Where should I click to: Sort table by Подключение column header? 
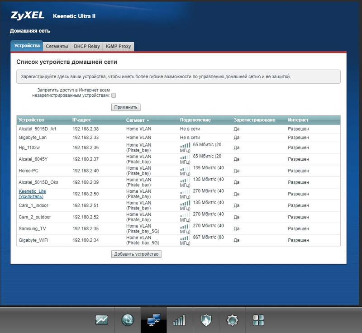[195, 120]
